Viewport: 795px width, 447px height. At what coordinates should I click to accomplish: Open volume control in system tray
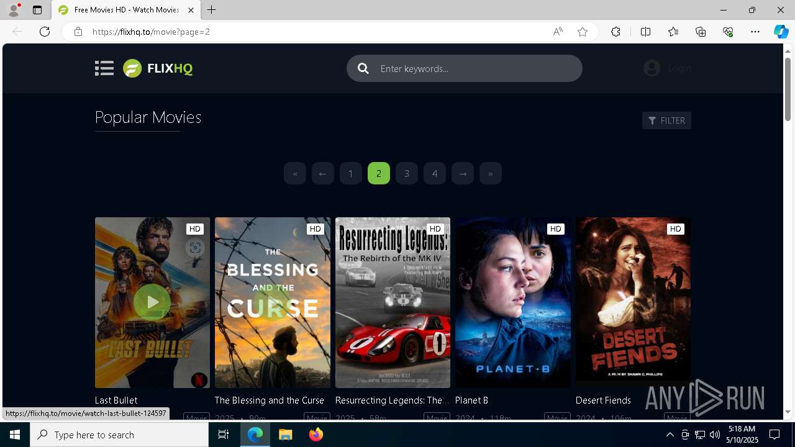715,435
